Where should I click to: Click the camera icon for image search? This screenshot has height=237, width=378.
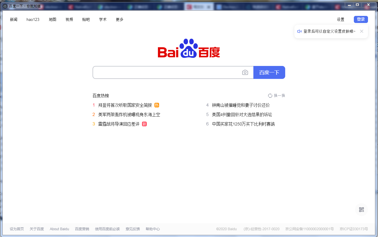point(245,72)
